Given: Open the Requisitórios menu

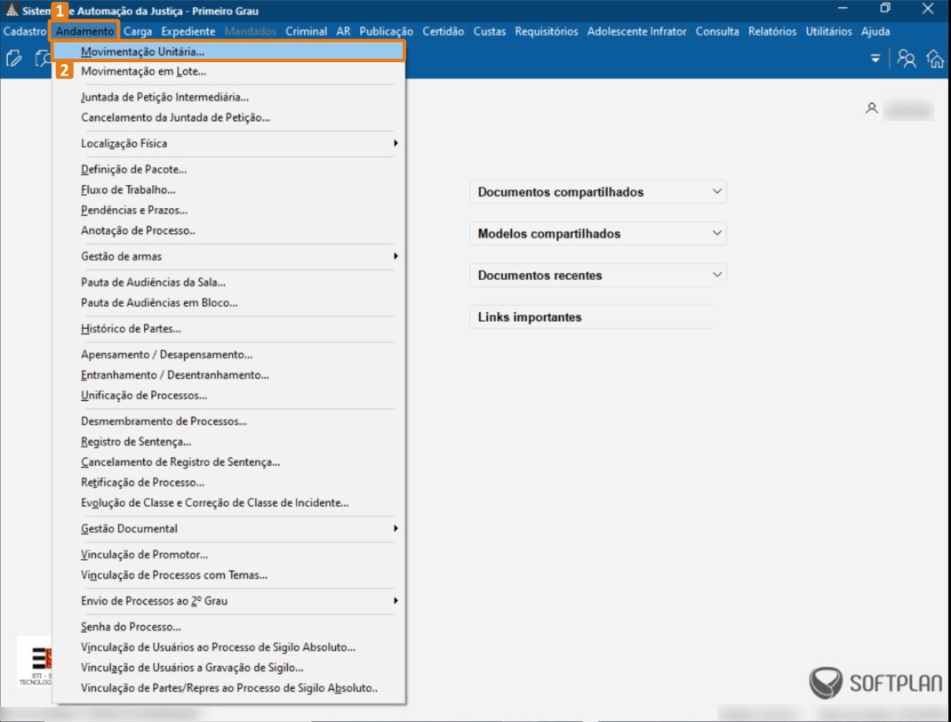Looking at the screenshot, I should pos(547,31).
